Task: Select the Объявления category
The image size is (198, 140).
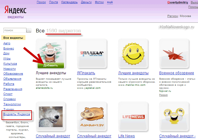Action: click(x=12, y=79)
